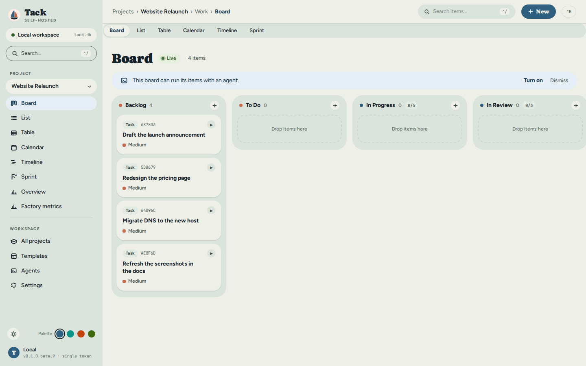Image resolution: width=586 pixels, height=366 pixels.
Task: Open the Draft the launch announcement card
Action: [169, 135]
